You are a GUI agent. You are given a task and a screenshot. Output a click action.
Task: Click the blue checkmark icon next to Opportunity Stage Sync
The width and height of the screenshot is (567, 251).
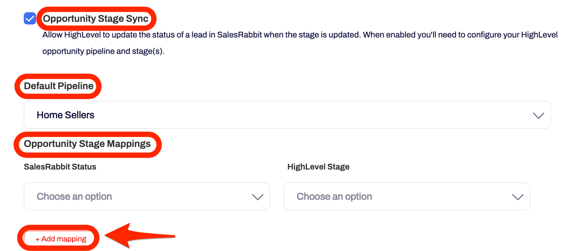tap(30, 18)
